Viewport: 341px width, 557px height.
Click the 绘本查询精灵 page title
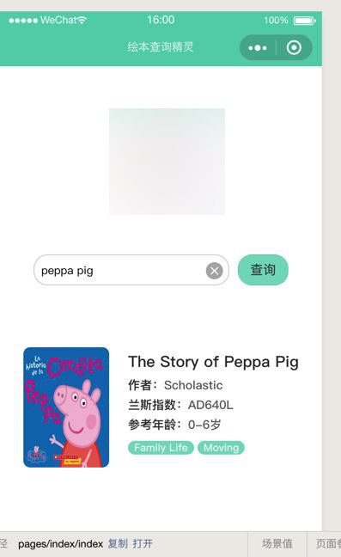click(x=161, y=47)
